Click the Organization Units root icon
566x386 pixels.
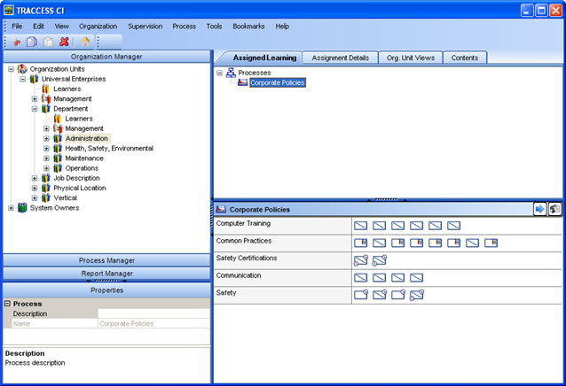click(x=22, y=69)
